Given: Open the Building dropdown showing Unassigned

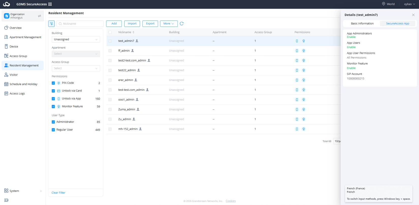Looking at the screenshot, I should point(76,39).
